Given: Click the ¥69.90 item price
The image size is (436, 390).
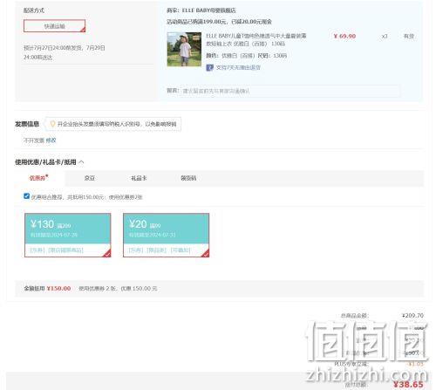Looking at the screenshot, I should click(344, 36).
